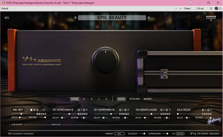The width and height of the screenshot is (223, 137).
Task: Solo the KM SEMIFLANGE module
Action: (x=162, y=110)
